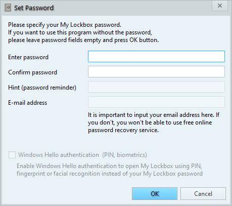Click into the Confirm password field
The width and height of the screenshot is (232, 206).
tap(156, 72)
